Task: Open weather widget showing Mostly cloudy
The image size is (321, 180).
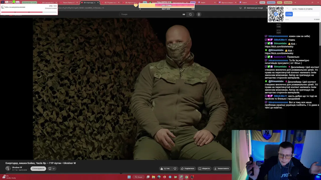Action: (9, 177)
